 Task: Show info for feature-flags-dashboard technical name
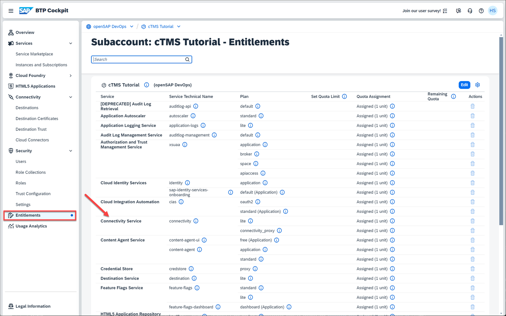(218, 307)
